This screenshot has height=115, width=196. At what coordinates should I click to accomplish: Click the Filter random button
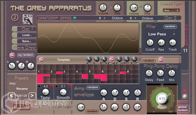point(170,26)
